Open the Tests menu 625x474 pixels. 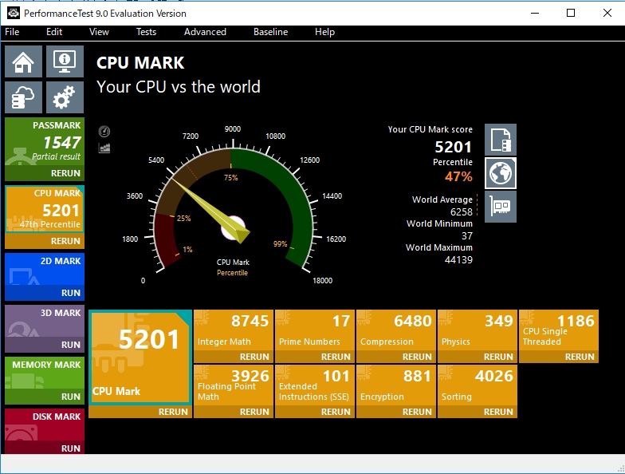coord(146,32)
